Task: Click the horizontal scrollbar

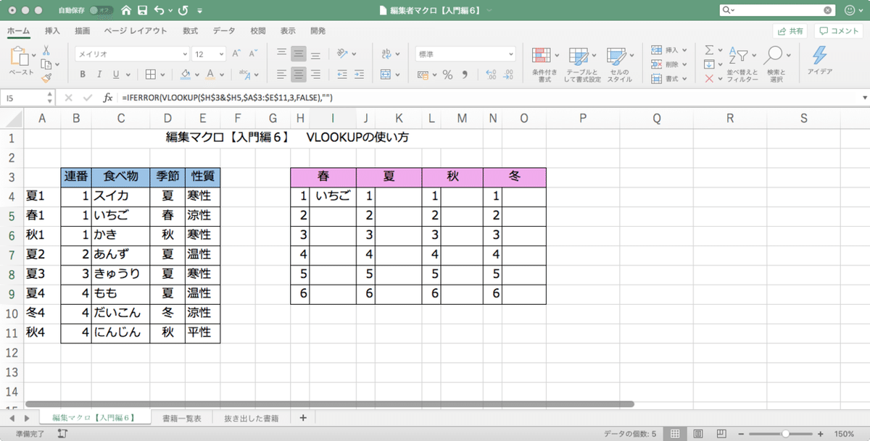Action: pos(330,404)
